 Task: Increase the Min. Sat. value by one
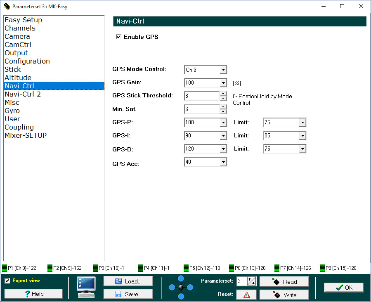[x=223, y=107]
